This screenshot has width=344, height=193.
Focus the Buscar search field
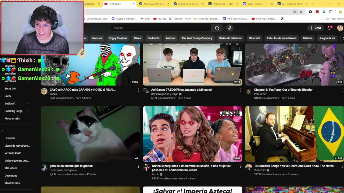tap(161, 28)
